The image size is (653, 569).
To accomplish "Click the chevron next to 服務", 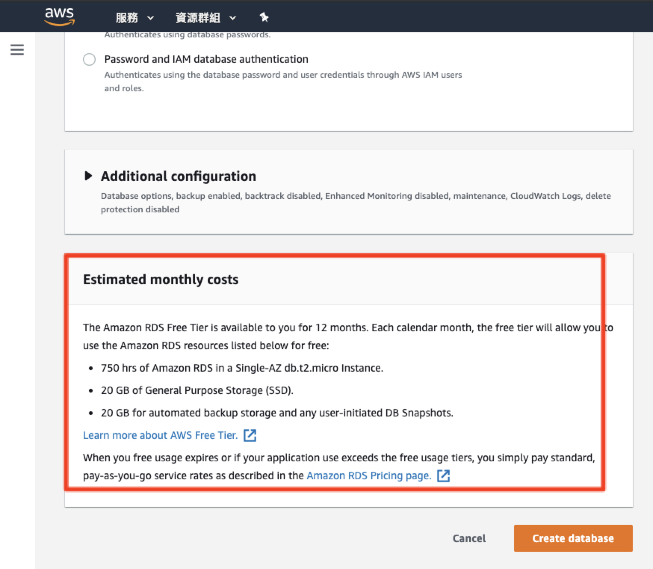I will coord(151,18).
